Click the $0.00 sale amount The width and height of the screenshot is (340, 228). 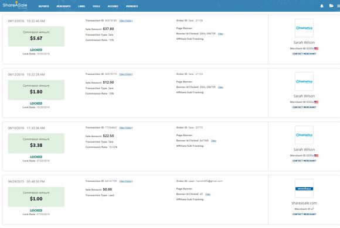(107, 189)
